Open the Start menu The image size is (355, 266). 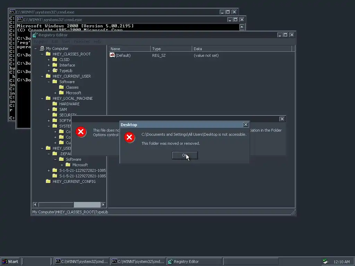(10, 261)
